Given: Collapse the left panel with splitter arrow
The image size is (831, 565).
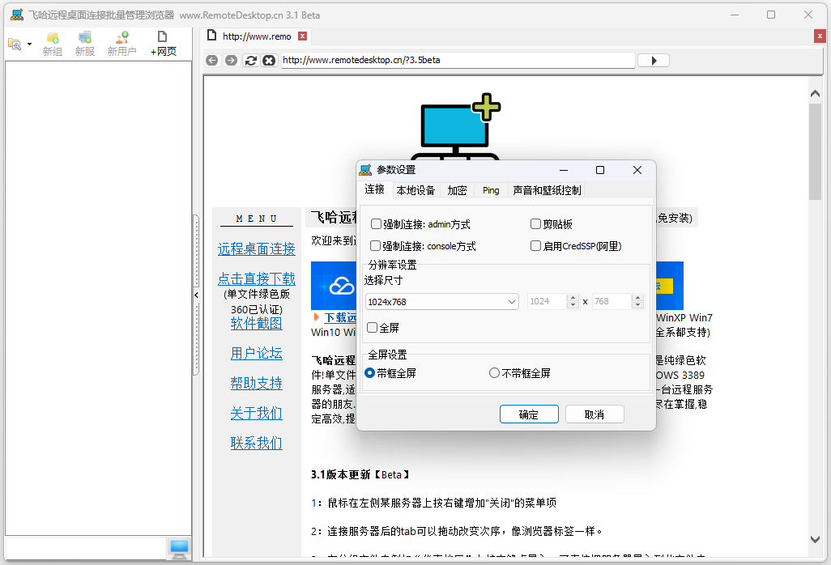Looking at the screenshot, I should [x=196, y=295].
